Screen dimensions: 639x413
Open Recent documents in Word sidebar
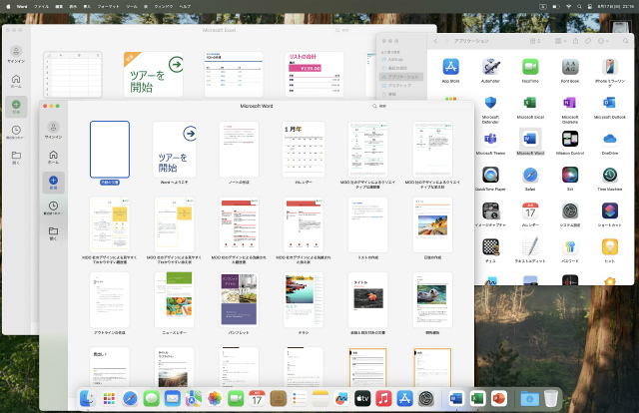(x=52, y=207)
